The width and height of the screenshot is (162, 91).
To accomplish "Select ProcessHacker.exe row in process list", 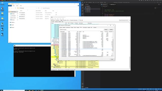I will tap(75, 68).
